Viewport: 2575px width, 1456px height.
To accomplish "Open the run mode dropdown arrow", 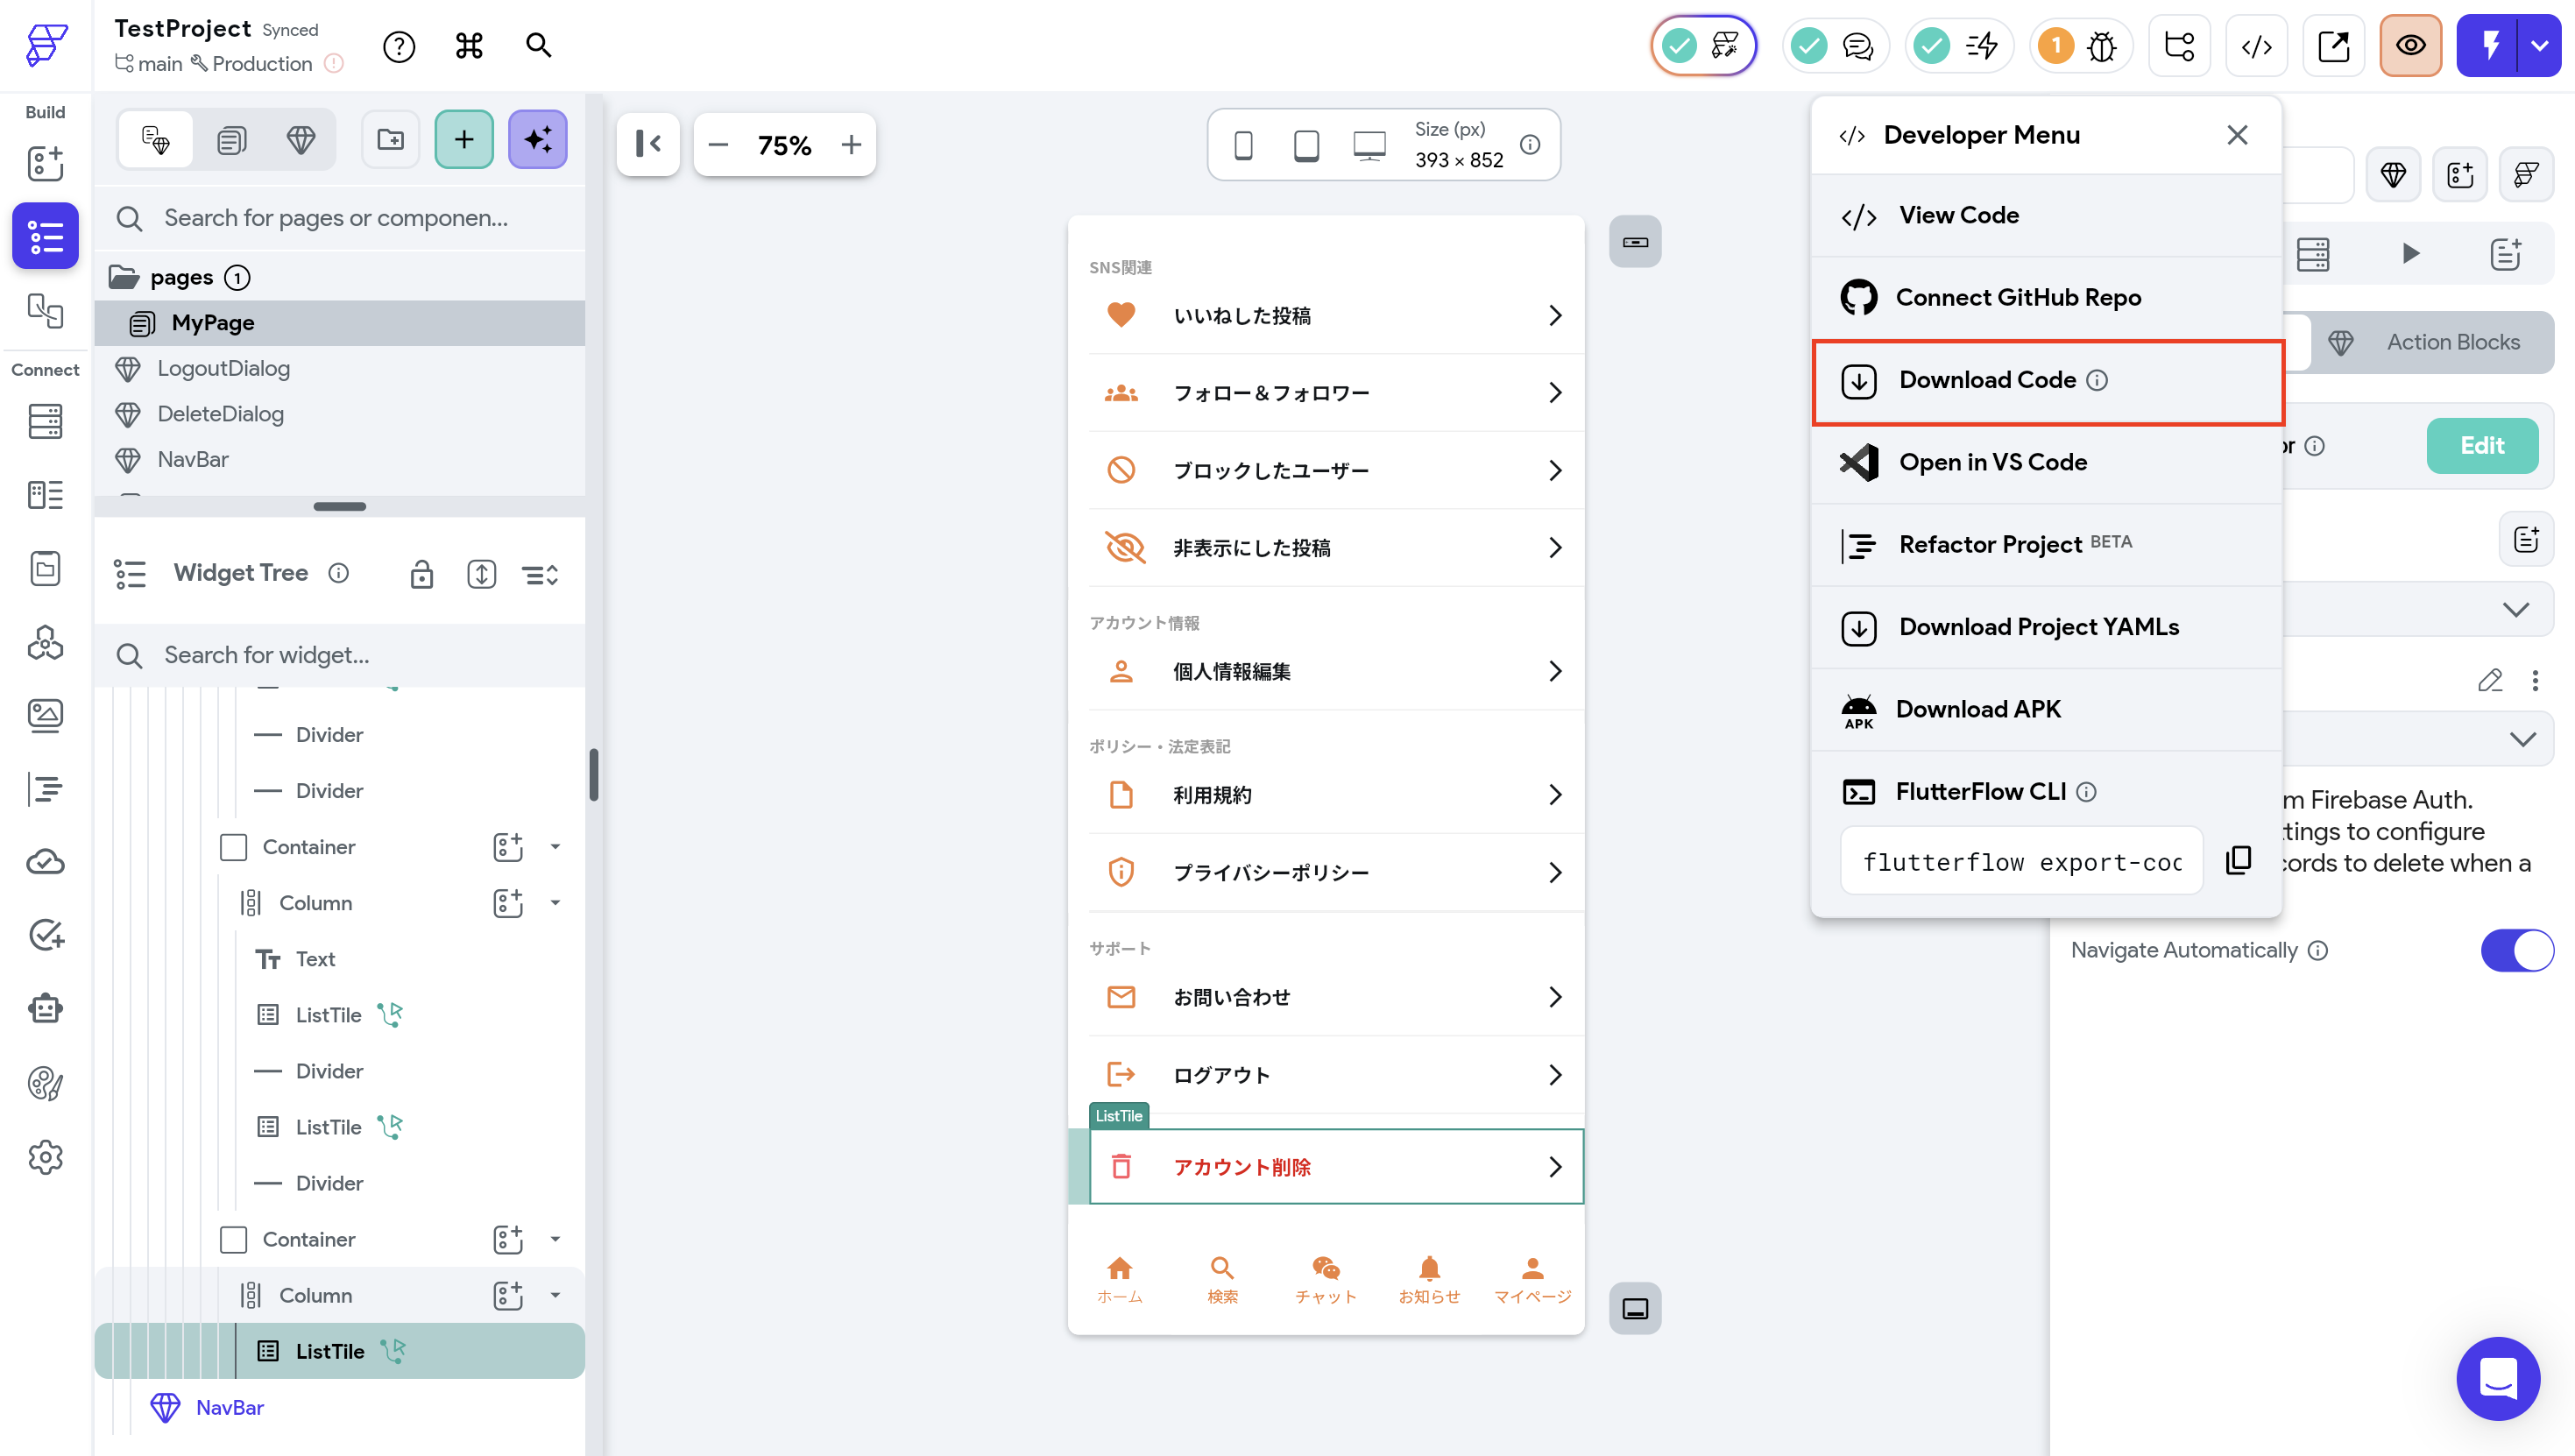I will (x=2539, y=45).
